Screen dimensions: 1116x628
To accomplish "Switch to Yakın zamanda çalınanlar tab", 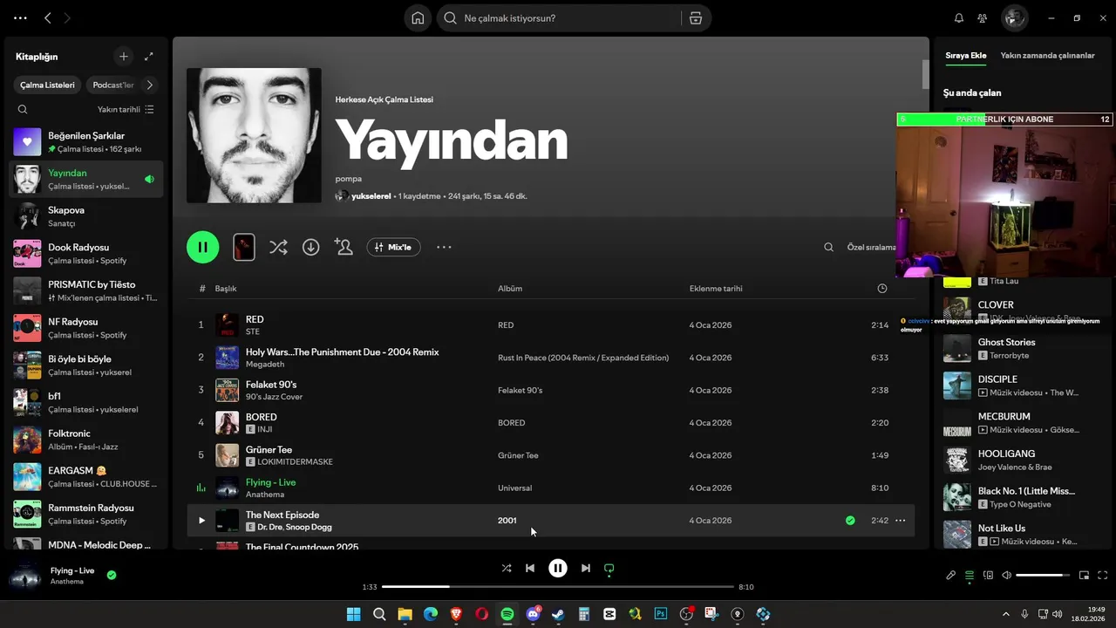I will click(x=1047, y=55).
